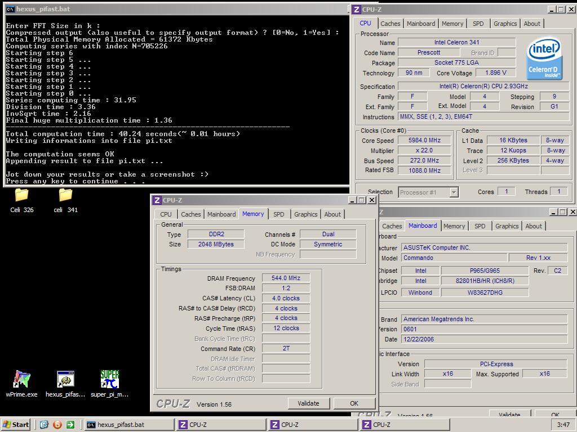Open About tab in the top-right CPU-Z window
The image size is (577, 432).
532,24
